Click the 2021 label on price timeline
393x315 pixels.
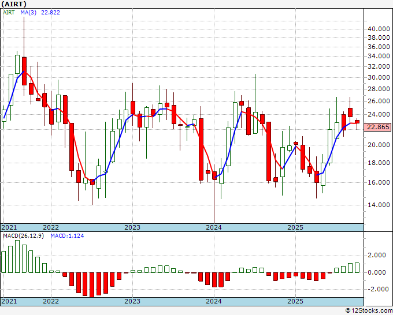point(9,227)
